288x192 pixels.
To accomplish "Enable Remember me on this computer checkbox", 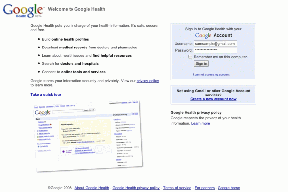I will point(190,57).
